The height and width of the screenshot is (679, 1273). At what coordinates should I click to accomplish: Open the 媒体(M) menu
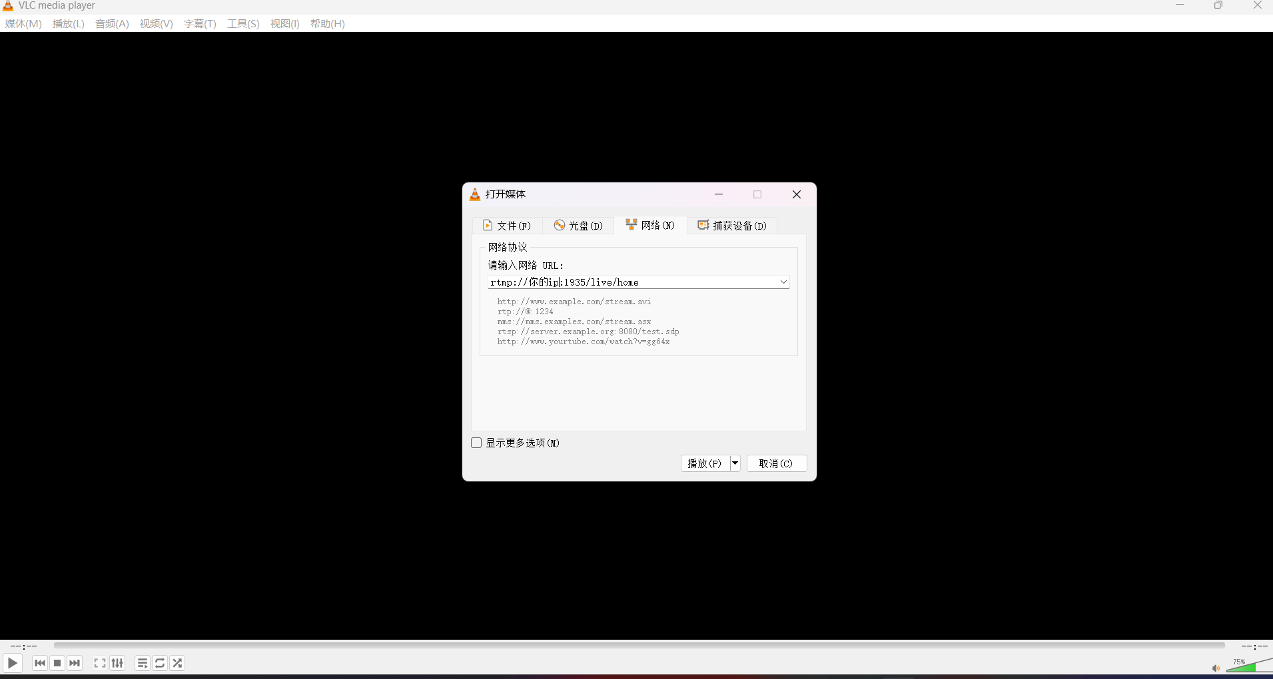[x=23, y=24]
